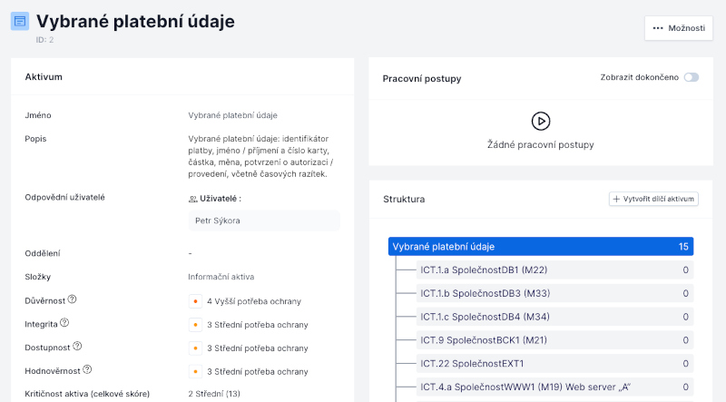
Task: Open ICT.22 SpolečnostEXT1 in structure
Action: 472,364
